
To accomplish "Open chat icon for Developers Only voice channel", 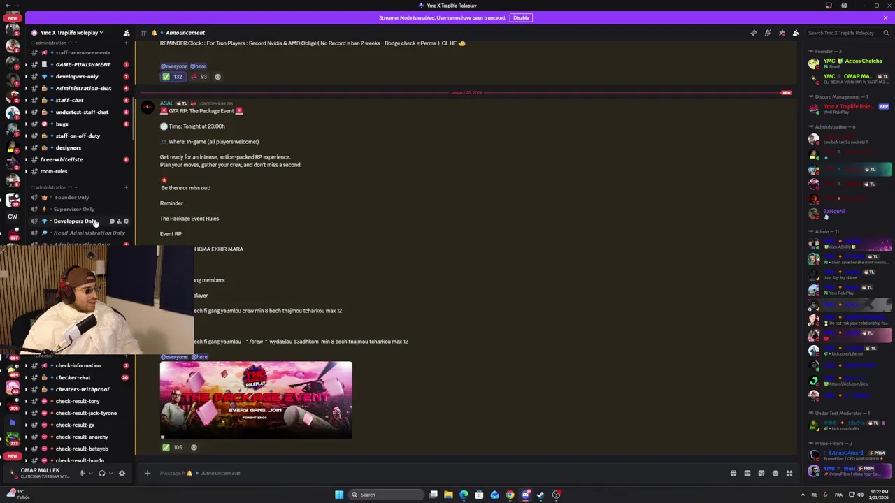I will coord(112,221).
